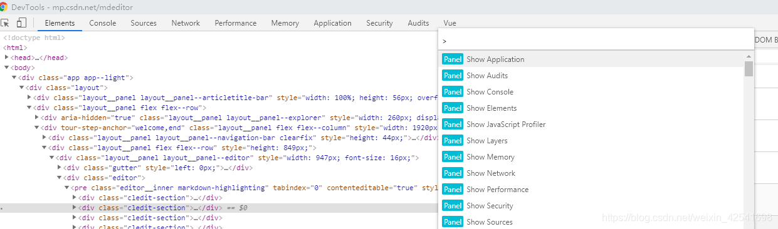Run the Show Network command
778x229 pixels.
coord(591,173)
